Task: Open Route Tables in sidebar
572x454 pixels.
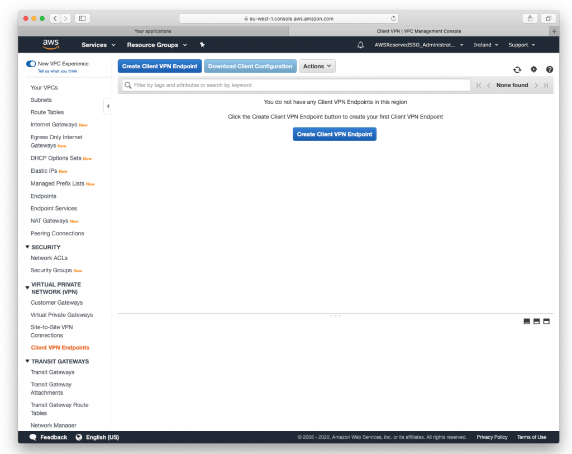Action: click(47, 112)
